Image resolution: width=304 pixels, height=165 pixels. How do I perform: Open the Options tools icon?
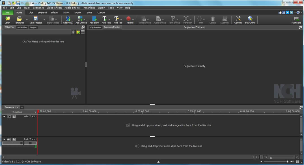[x=238, y=19]
